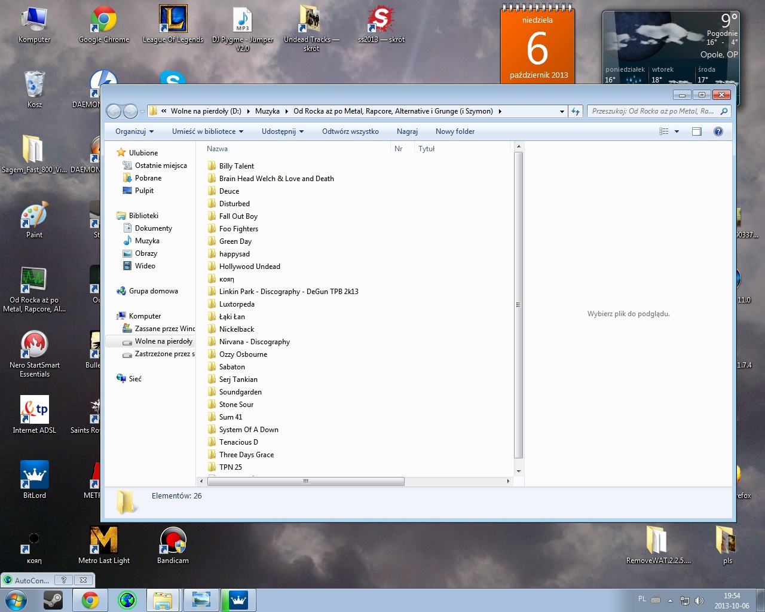
Task: Open the Internet ADSL desktop shortcut
Action: [x=34, y=415]
